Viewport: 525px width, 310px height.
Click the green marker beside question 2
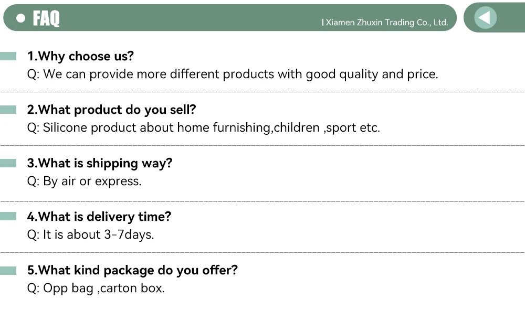[8, 110]
